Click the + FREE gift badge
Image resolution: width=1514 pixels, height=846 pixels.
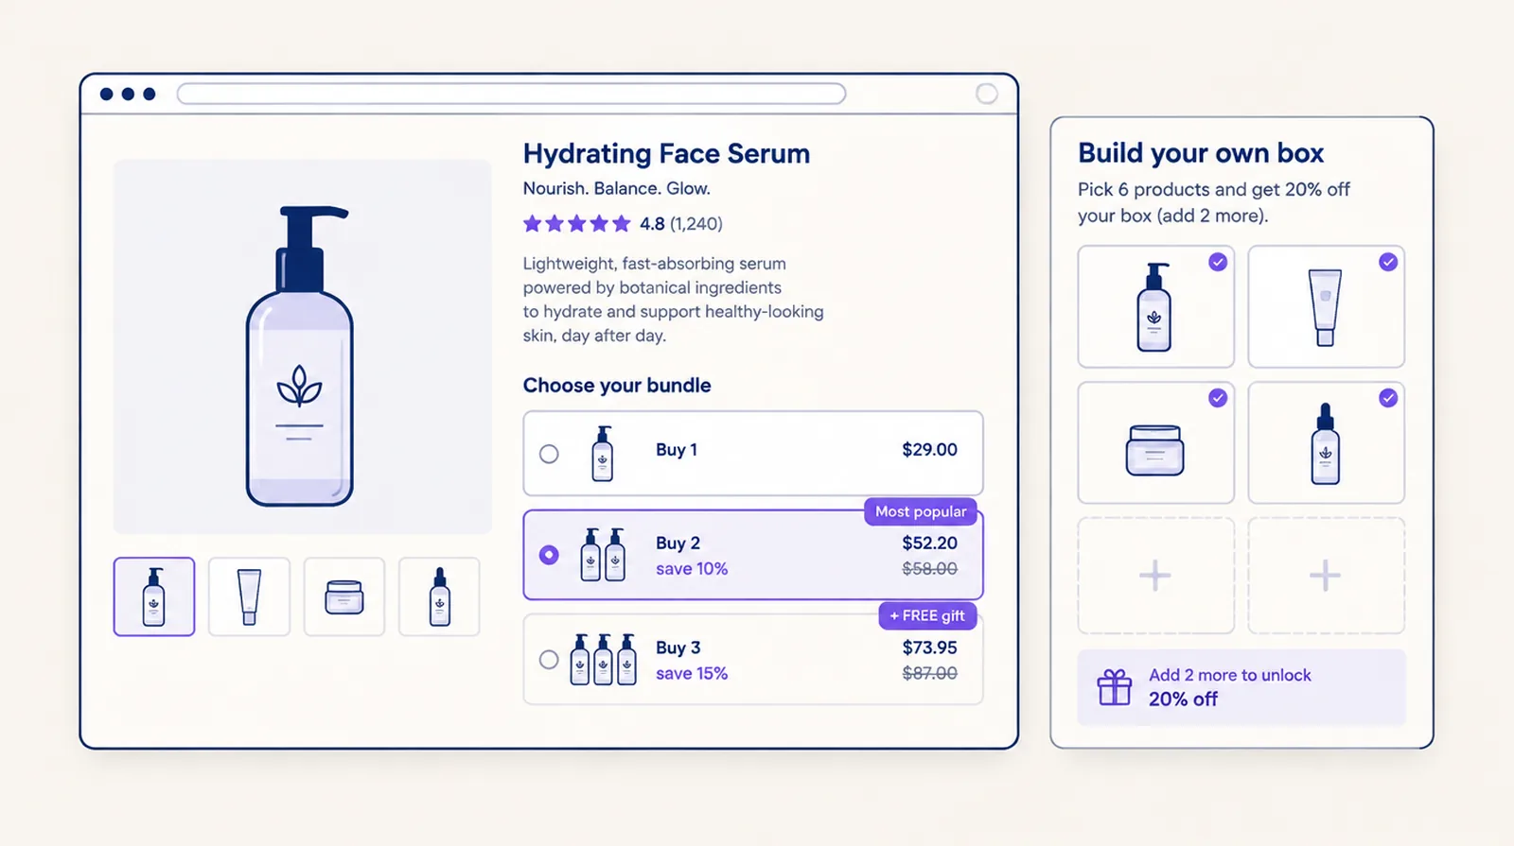click(x=927, y=615)
